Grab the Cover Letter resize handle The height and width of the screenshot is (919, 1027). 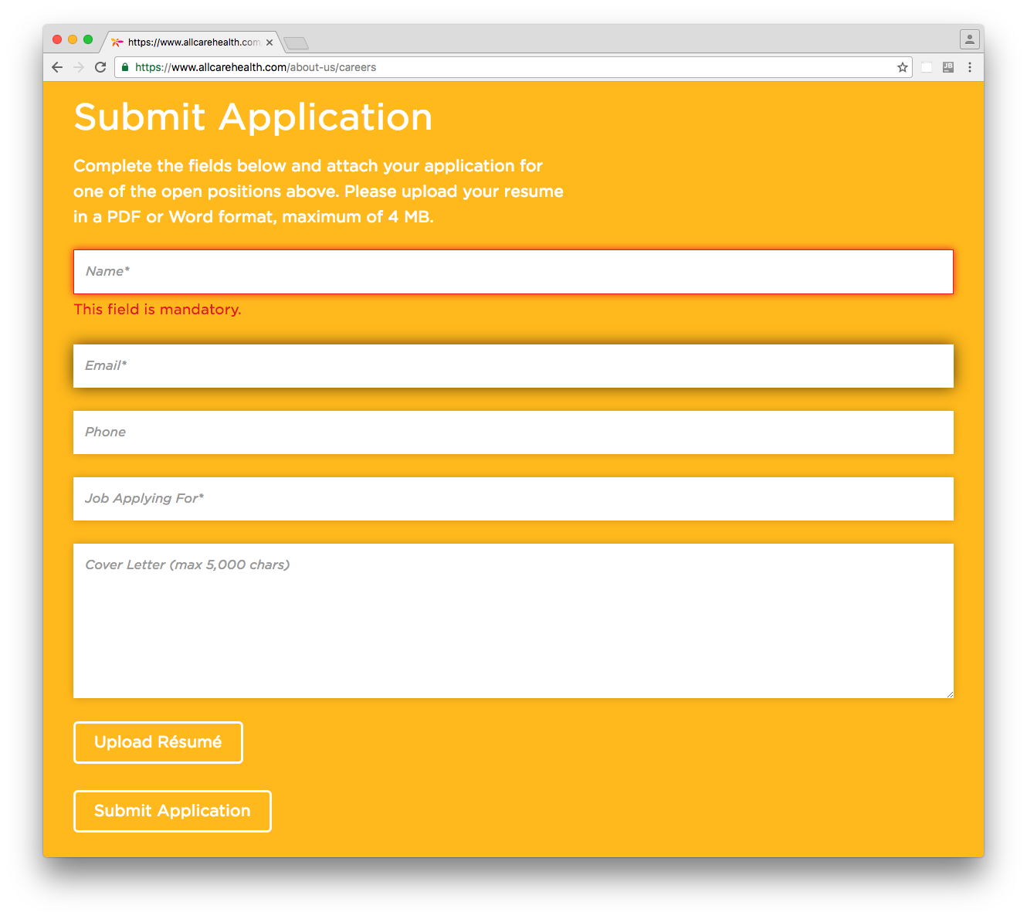pos(950,694)
